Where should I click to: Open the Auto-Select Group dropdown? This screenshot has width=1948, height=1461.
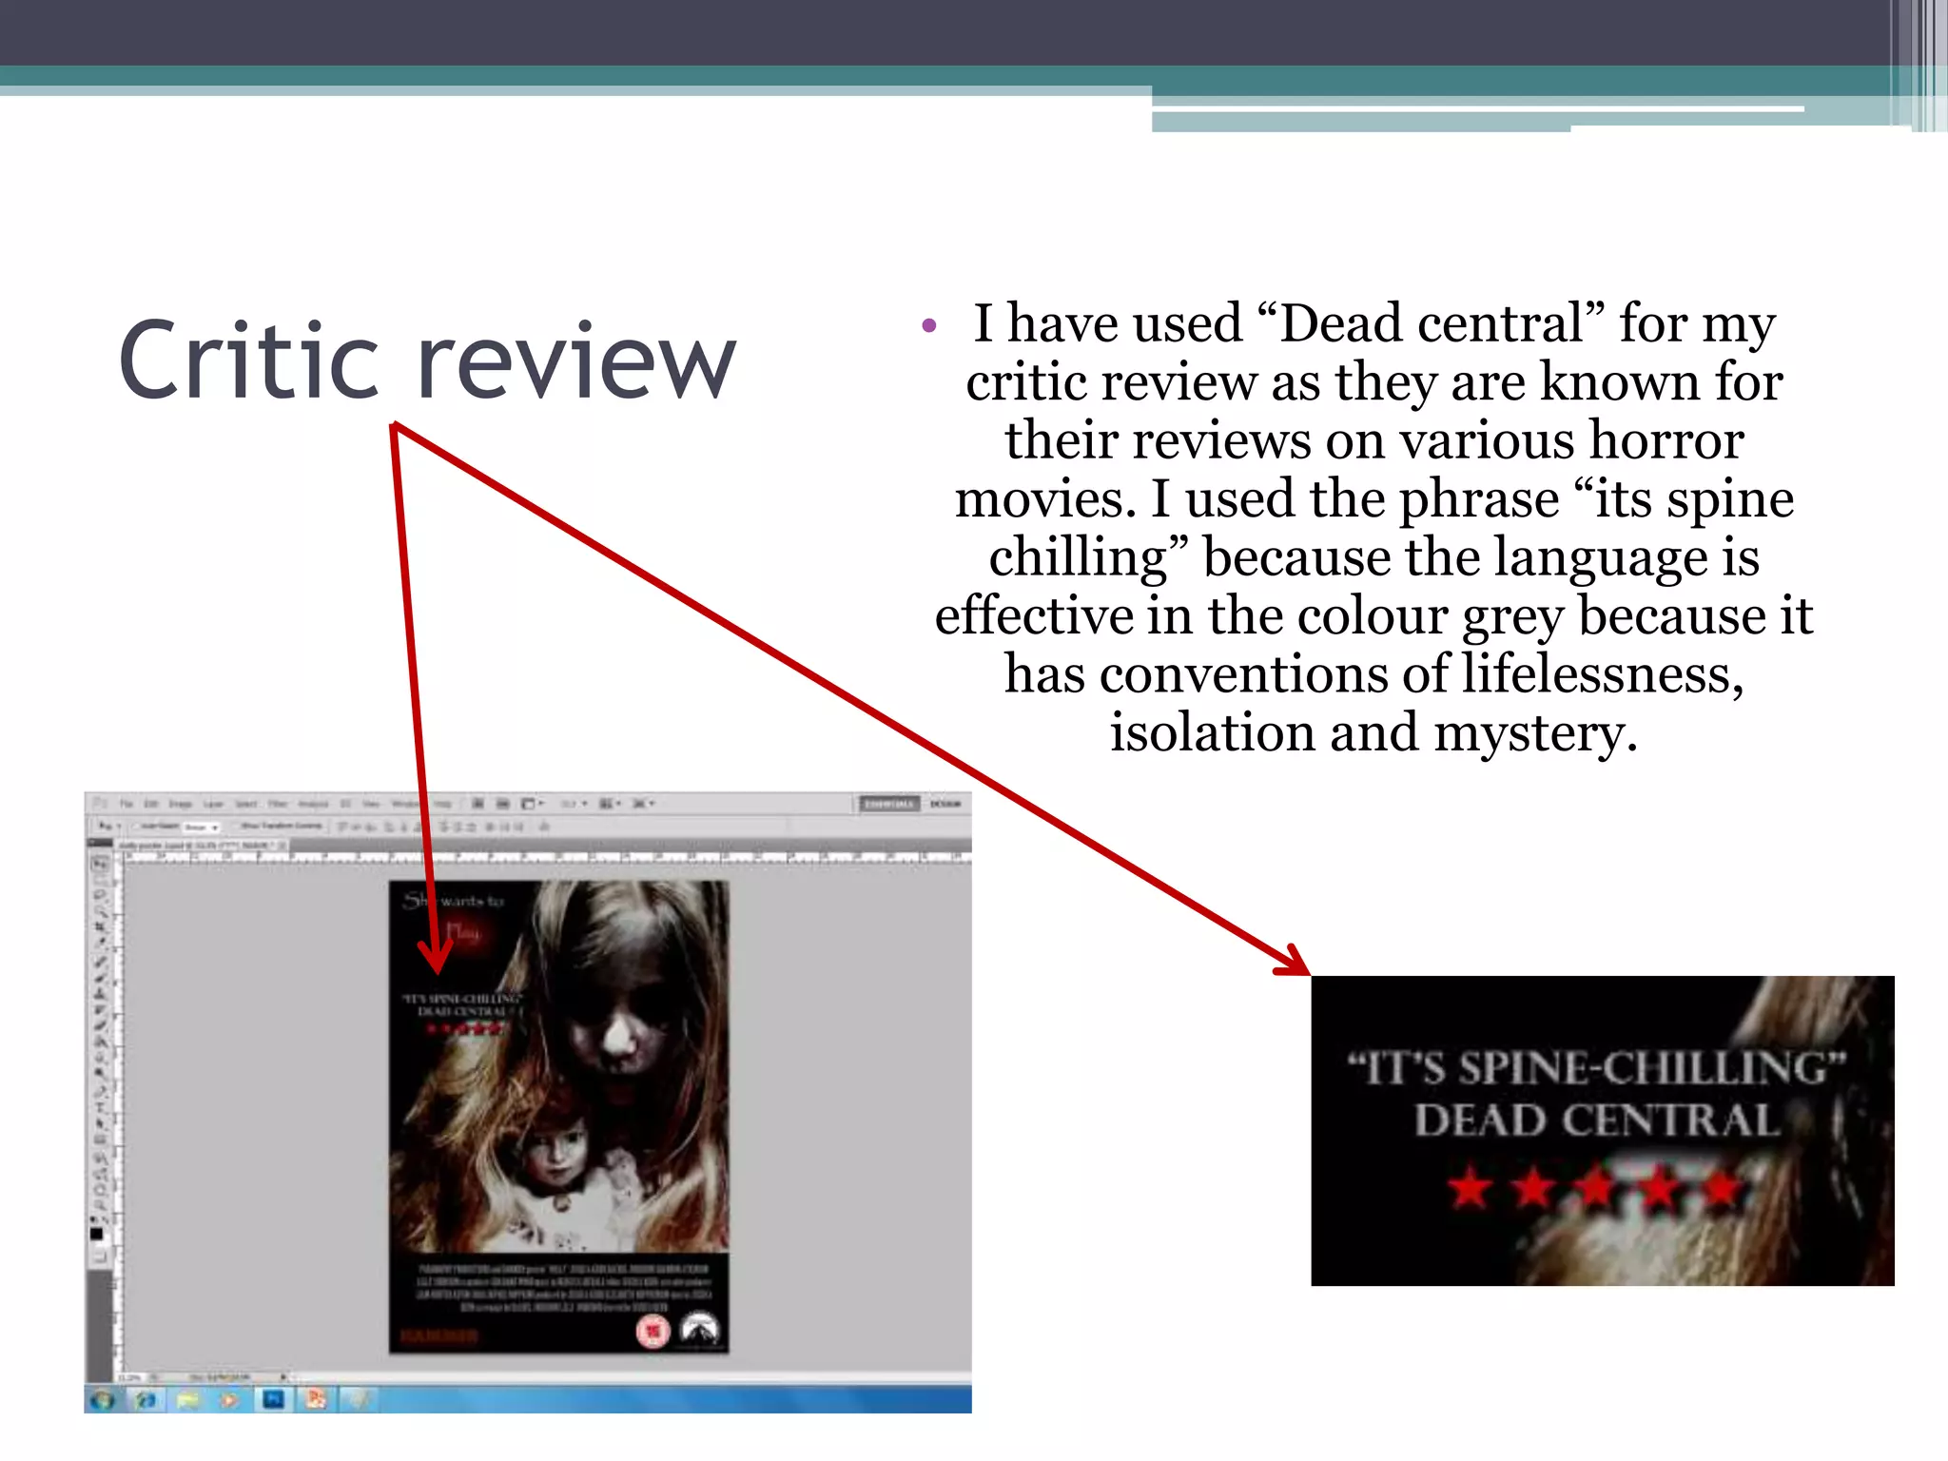[x=201, y=827]
